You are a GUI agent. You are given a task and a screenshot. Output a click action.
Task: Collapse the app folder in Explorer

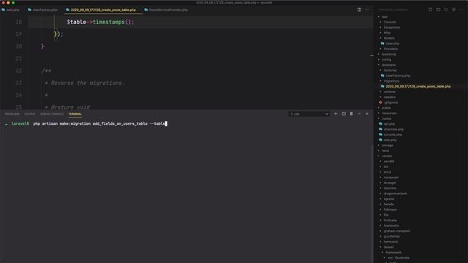click(x=385, y=17)
